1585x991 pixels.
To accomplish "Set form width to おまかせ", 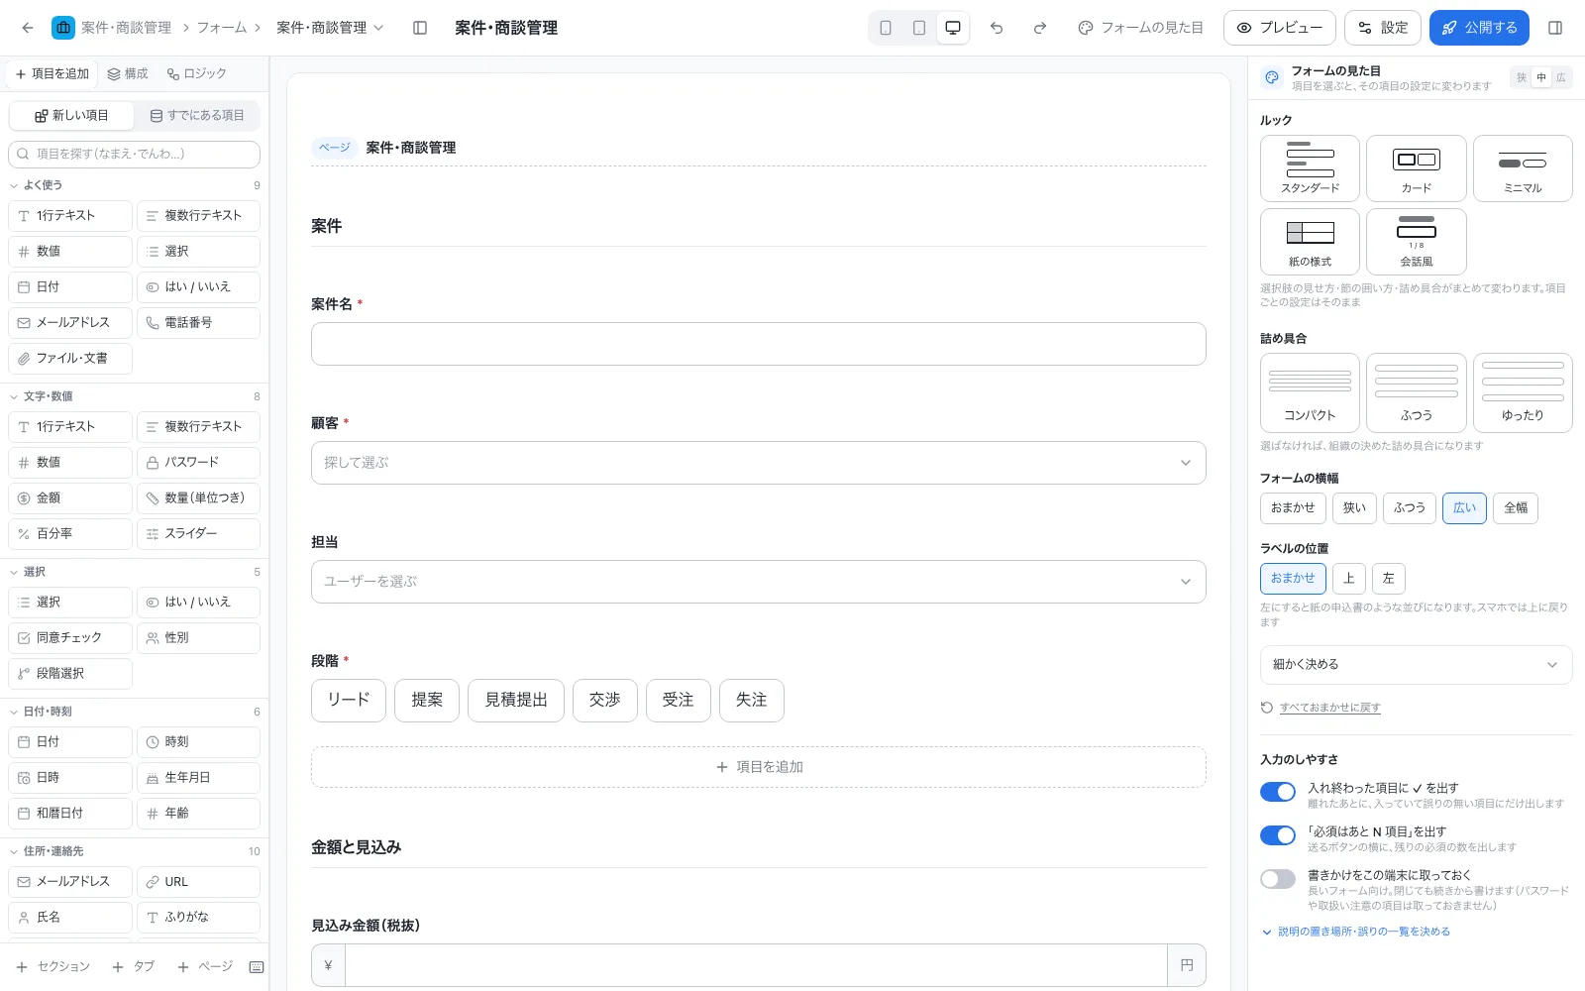I will 1293,508.
